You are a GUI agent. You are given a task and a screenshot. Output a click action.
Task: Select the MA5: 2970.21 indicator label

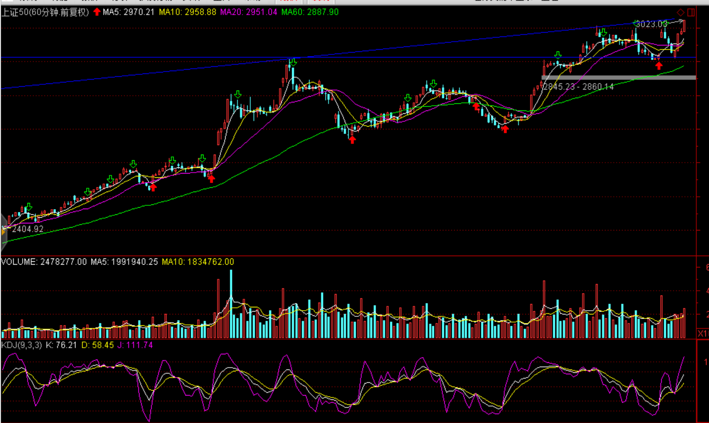[x=129, y=12]
